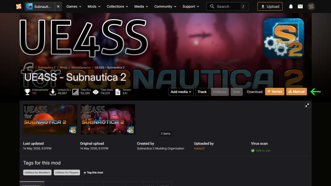Expand the Mods menu
The image size is (331, 186).
click(x=94, y=7)
